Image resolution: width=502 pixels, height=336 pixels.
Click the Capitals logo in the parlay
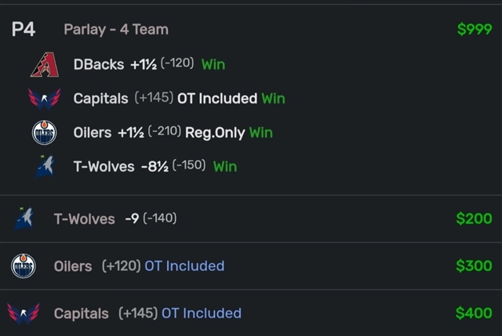(x=44, y=99)
